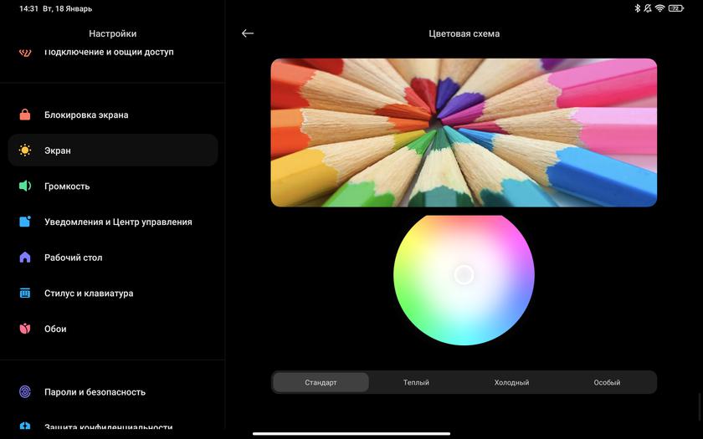The image size is (703, 439).
Task: Click the tulip icon next to Обои
Action: click(25, 329)
